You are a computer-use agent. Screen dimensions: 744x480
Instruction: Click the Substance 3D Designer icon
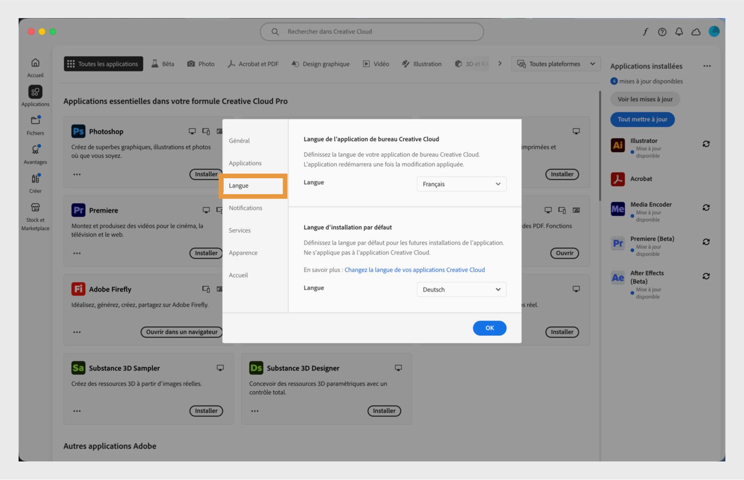(256, 368)
